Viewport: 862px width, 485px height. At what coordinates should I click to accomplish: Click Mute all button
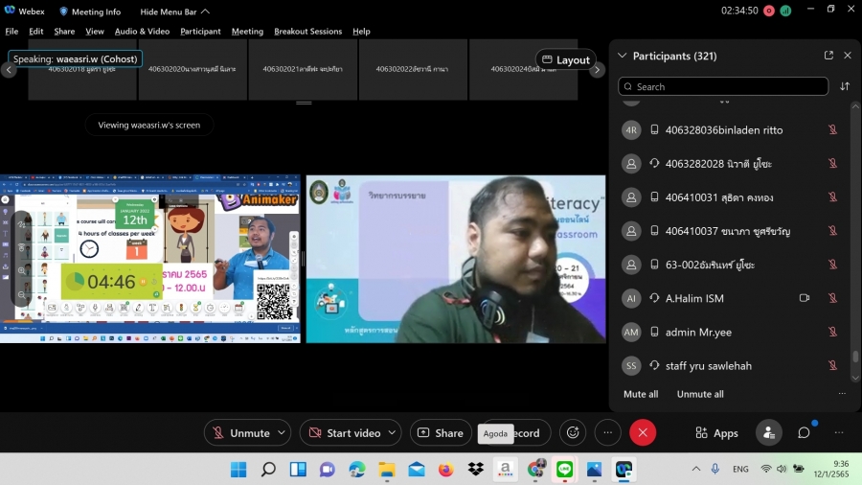641,394
